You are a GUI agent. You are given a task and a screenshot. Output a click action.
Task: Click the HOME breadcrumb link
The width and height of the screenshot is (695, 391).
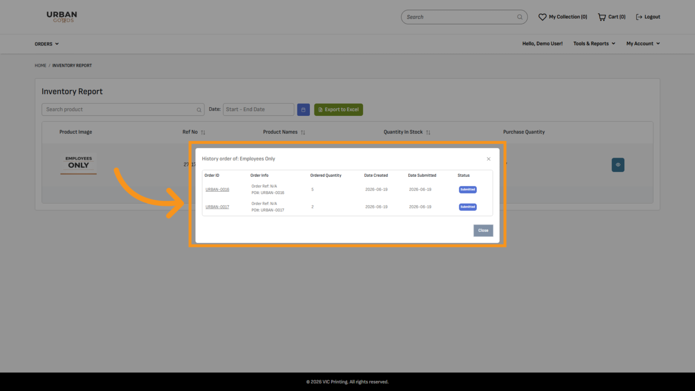coord(41,65)
